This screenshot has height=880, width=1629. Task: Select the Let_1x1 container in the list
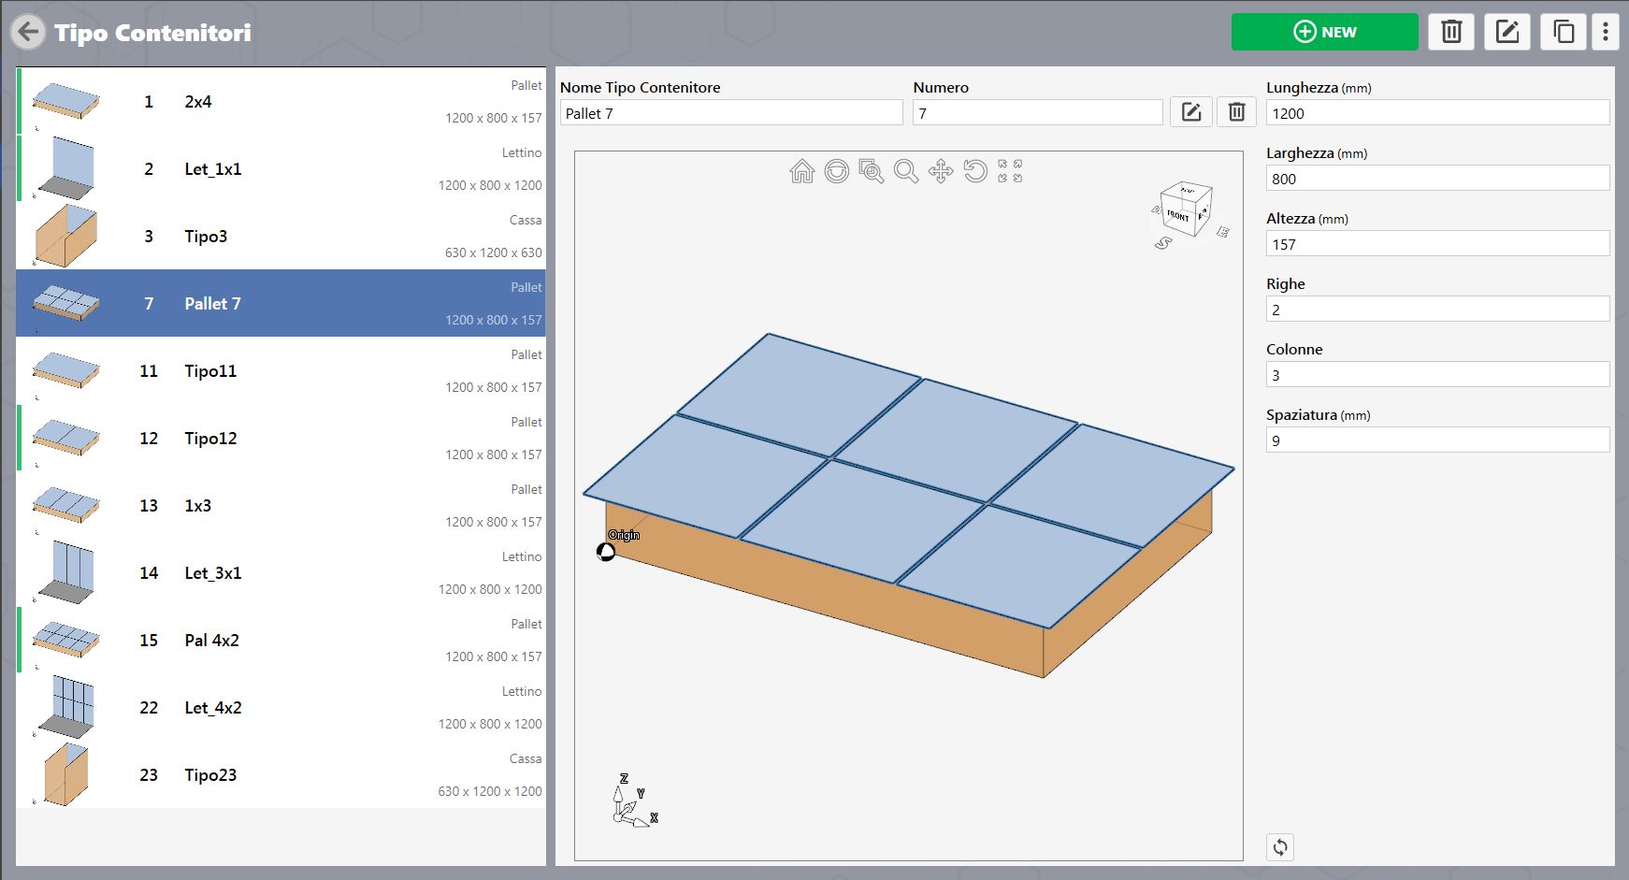(281, 168)
